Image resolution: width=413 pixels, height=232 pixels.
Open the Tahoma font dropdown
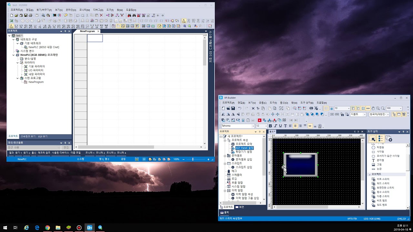[253, 126]
